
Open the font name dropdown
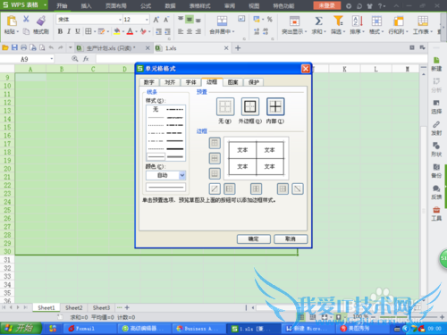[x=120, y=20]
